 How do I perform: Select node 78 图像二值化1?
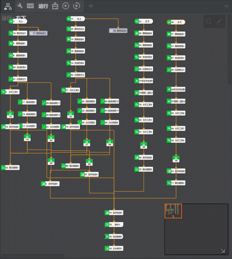tap(144, 93)
